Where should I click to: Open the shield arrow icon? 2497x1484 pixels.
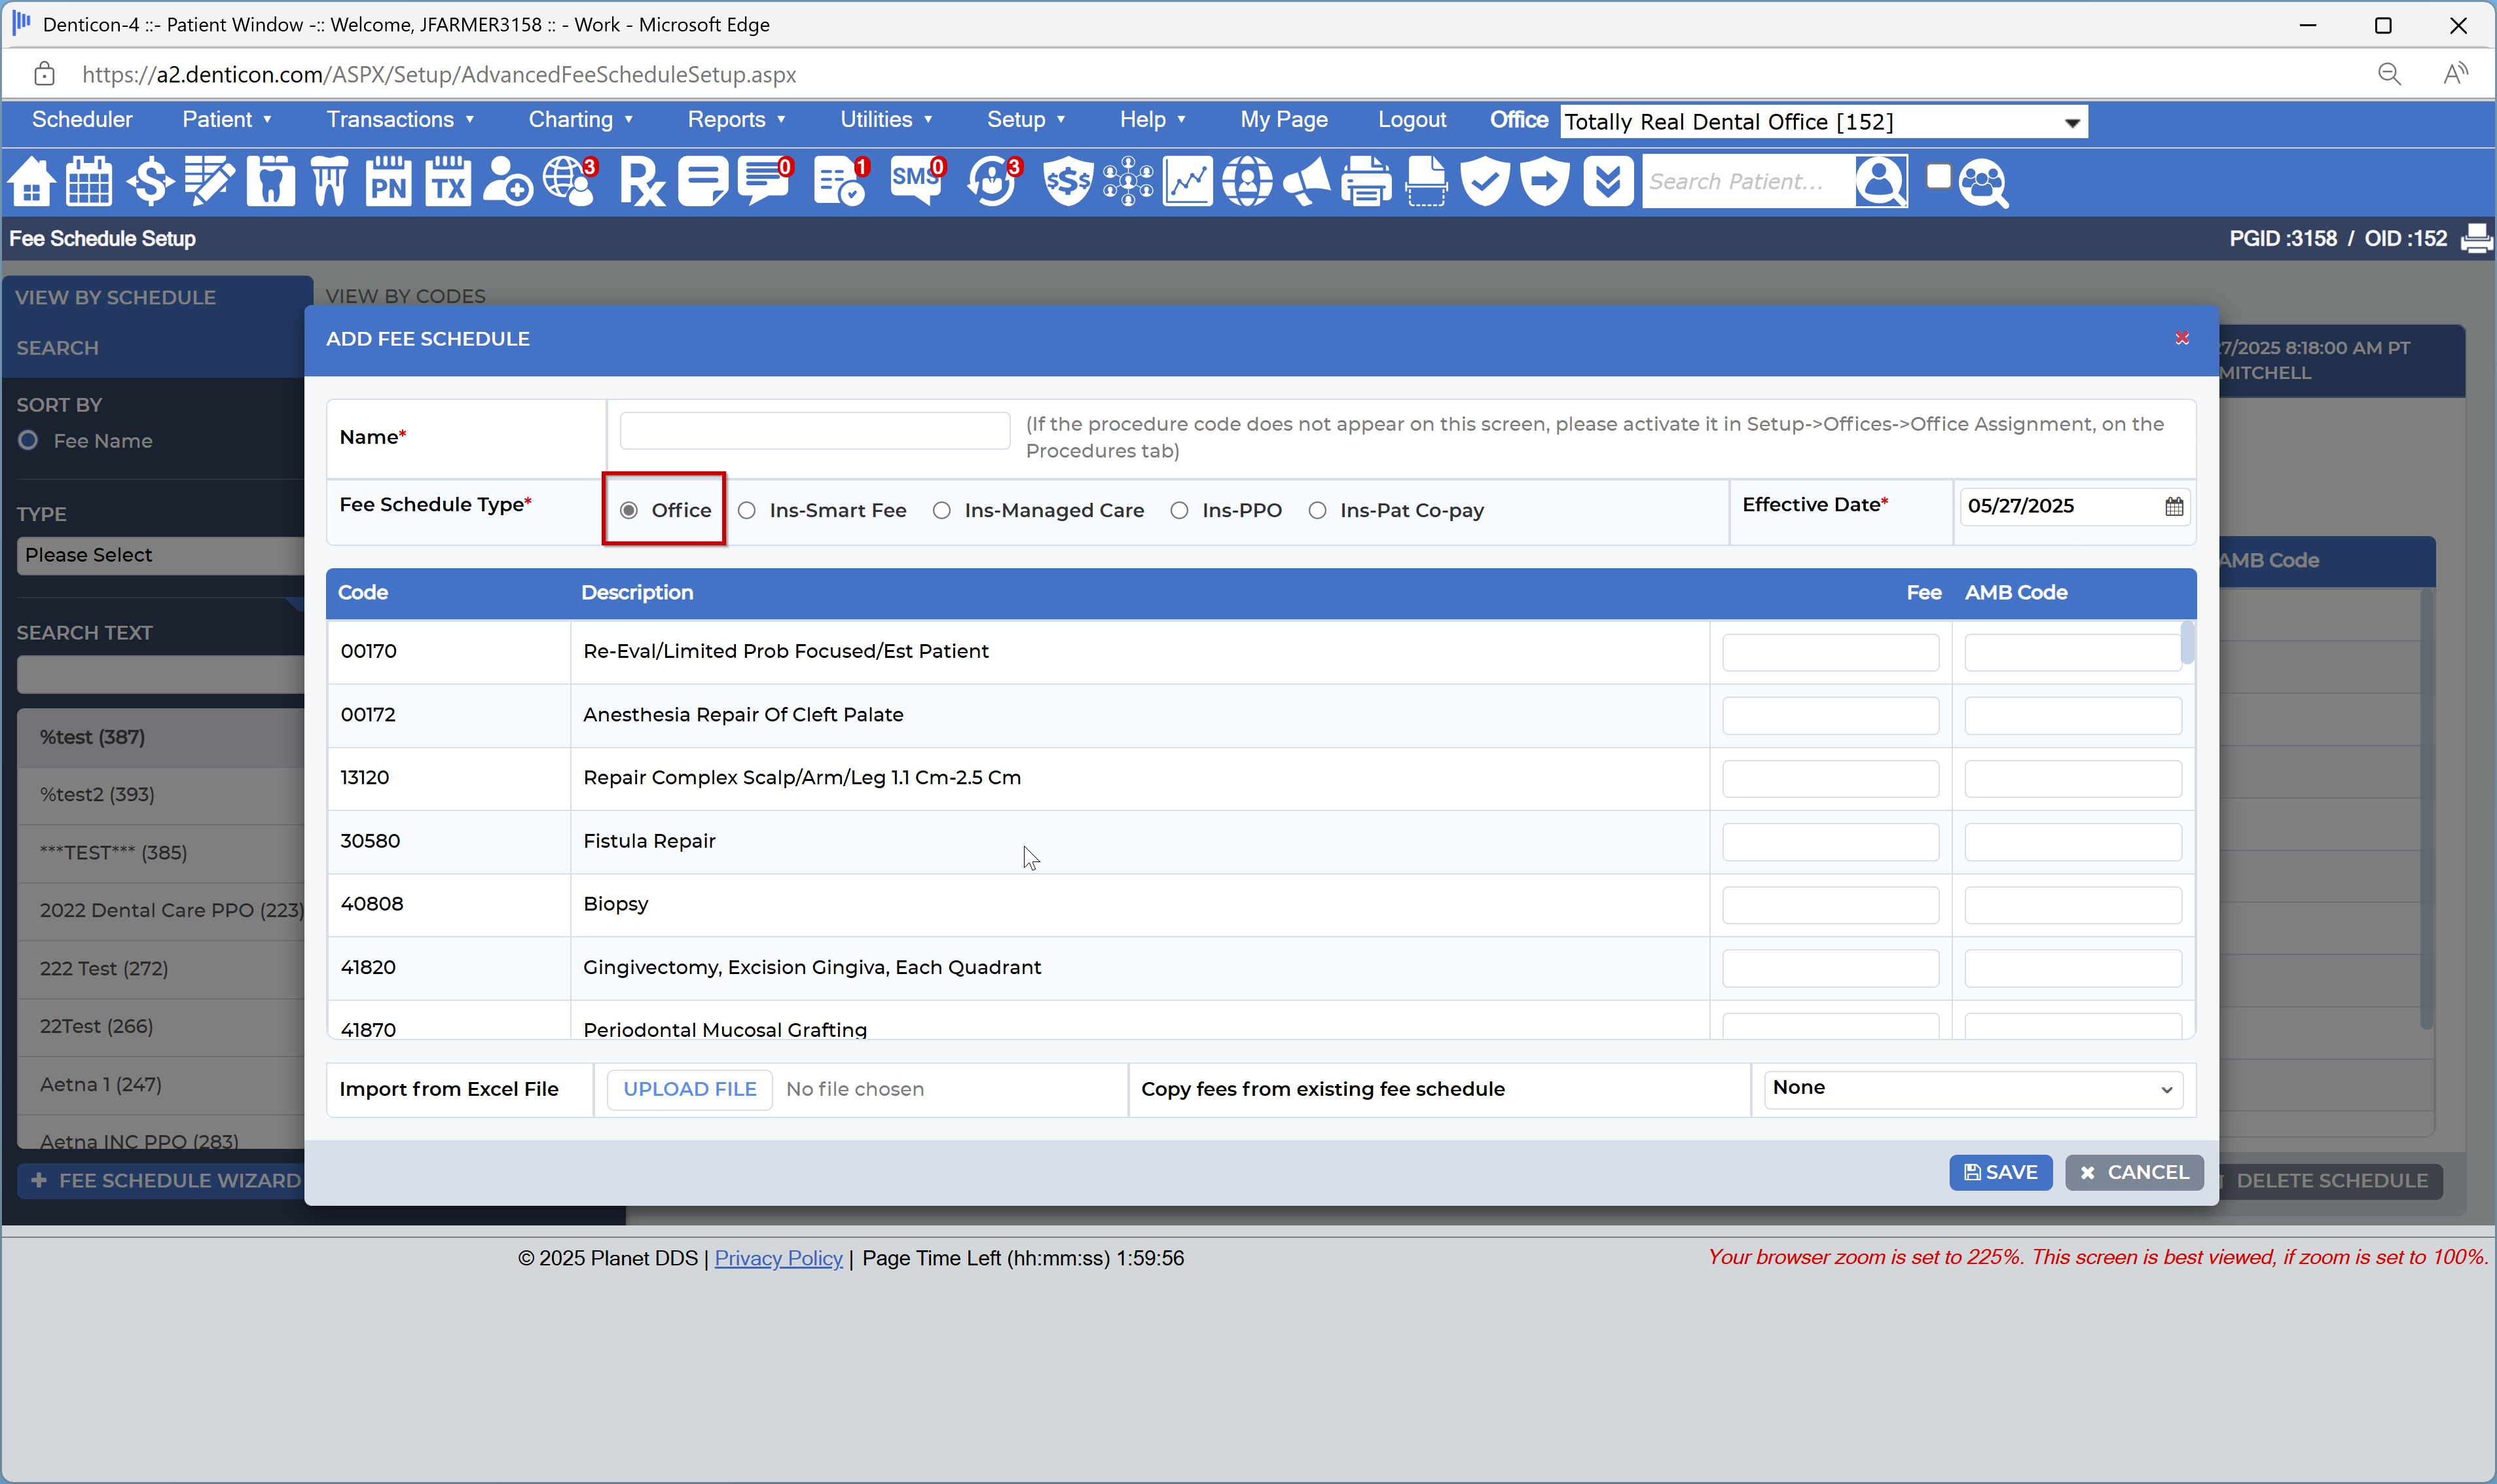pyautogui.click(x=1546, y=182)
